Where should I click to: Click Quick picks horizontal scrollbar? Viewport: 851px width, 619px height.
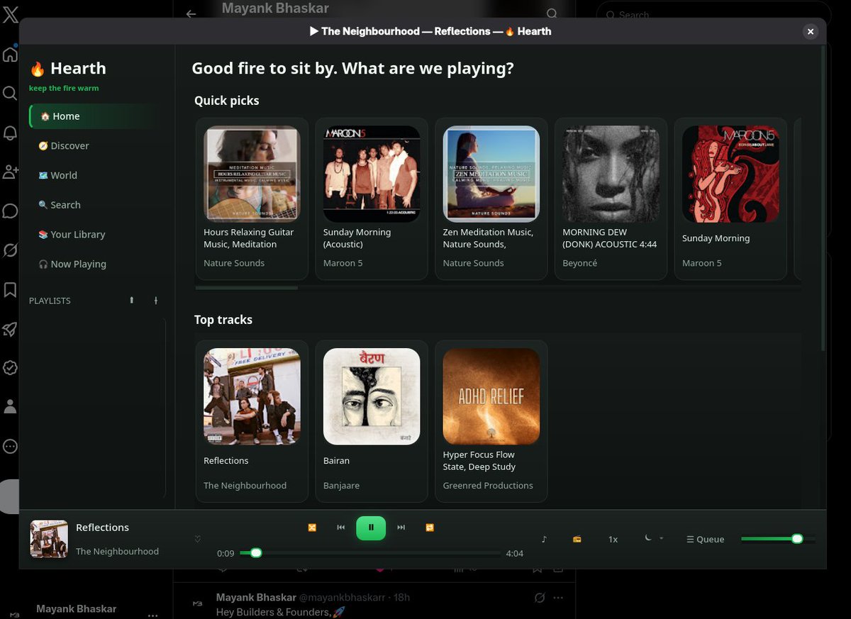click(x=247, y=288)
